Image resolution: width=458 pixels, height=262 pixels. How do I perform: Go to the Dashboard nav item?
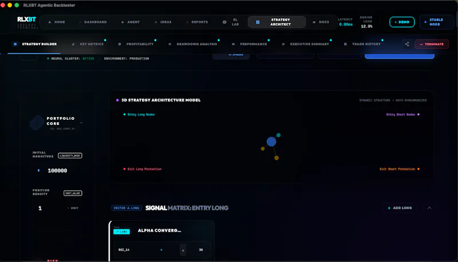coord(93,22)
